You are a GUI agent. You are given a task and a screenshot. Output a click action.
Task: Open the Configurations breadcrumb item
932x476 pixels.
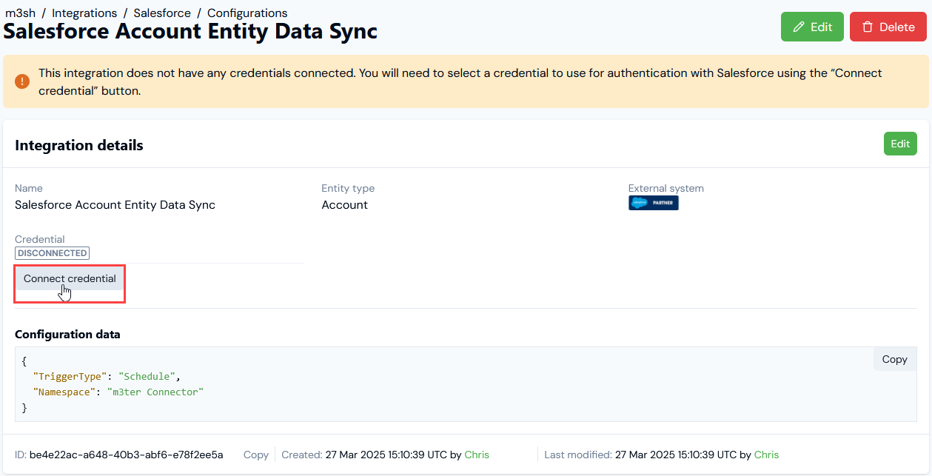click(x=247, y=13)
